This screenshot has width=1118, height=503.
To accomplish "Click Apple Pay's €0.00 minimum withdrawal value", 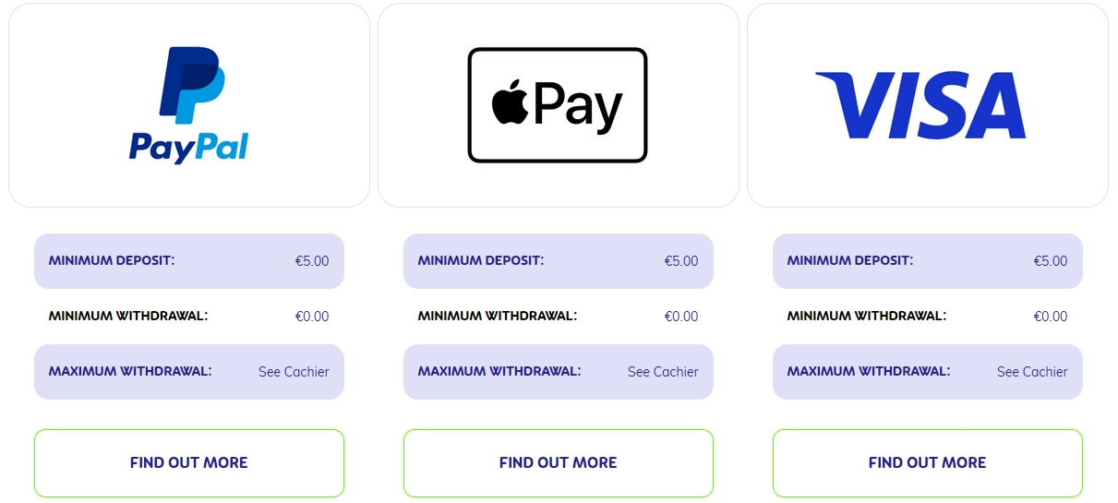I will point(681,317).
